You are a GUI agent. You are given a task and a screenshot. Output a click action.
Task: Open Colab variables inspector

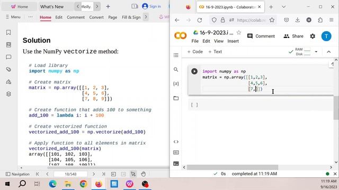176,83
